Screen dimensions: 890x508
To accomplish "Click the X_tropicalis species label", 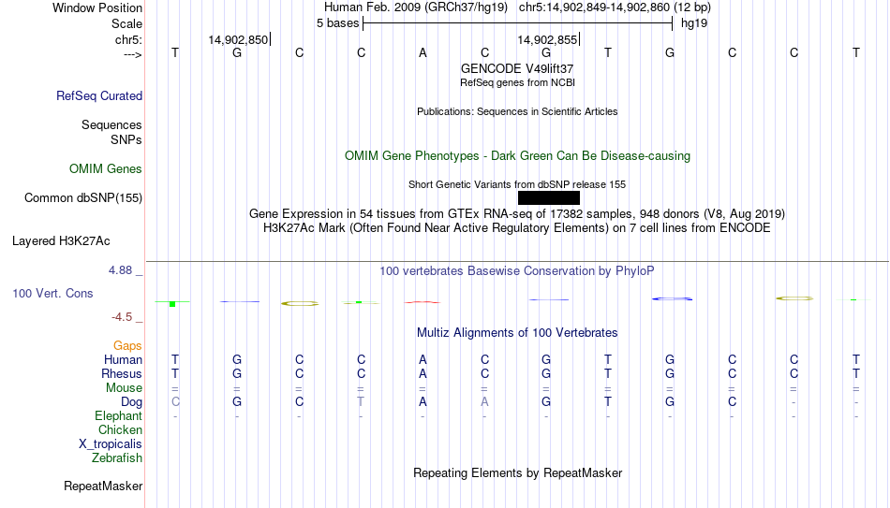I will point(111,444).
